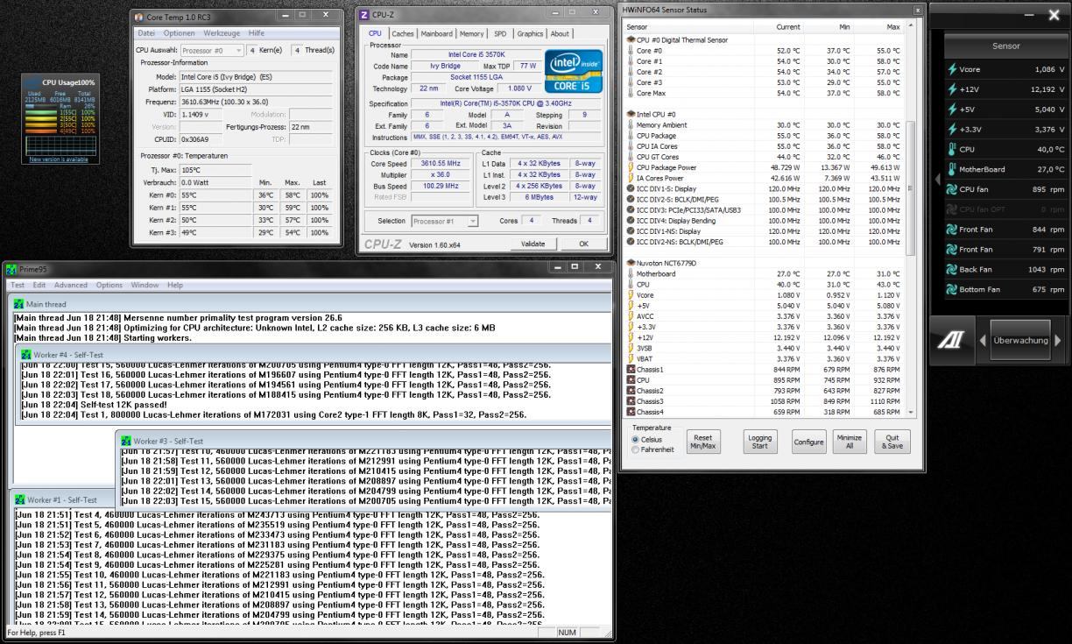The image size is (1072, 644).
Task: Click the Prime95 icon in its title bar
Action: 12,271
